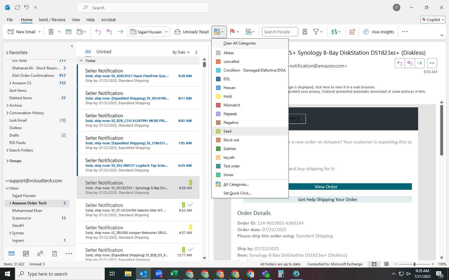Open Excel from the taskbar
This screenshot has width=449, height=280.
(x=174, y=274)
